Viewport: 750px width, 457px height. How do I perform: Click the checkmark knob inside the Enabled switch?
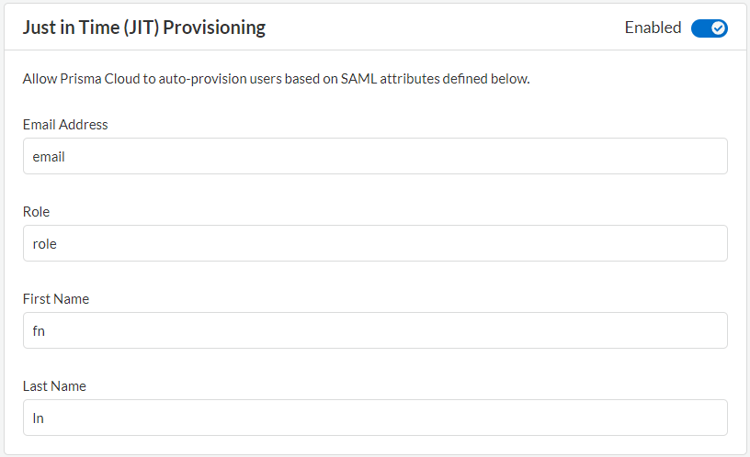pos(719,28)
